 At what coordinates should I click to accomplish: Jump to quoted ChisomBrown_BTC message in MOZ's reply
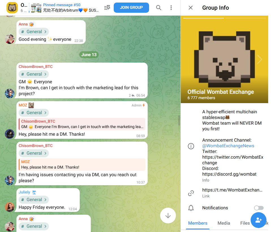pyautogui.click(x=82, y=124)
